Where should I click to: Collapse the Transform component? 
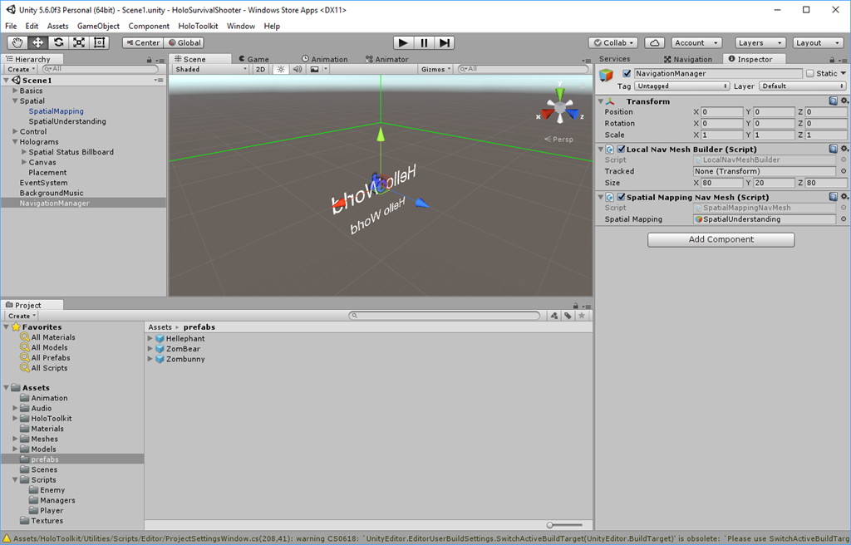601,101
